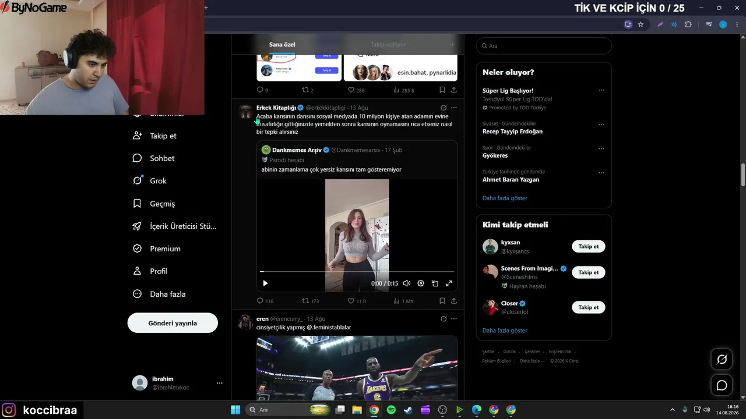Follow Scenes From Imagi... with Takip et

589,272
